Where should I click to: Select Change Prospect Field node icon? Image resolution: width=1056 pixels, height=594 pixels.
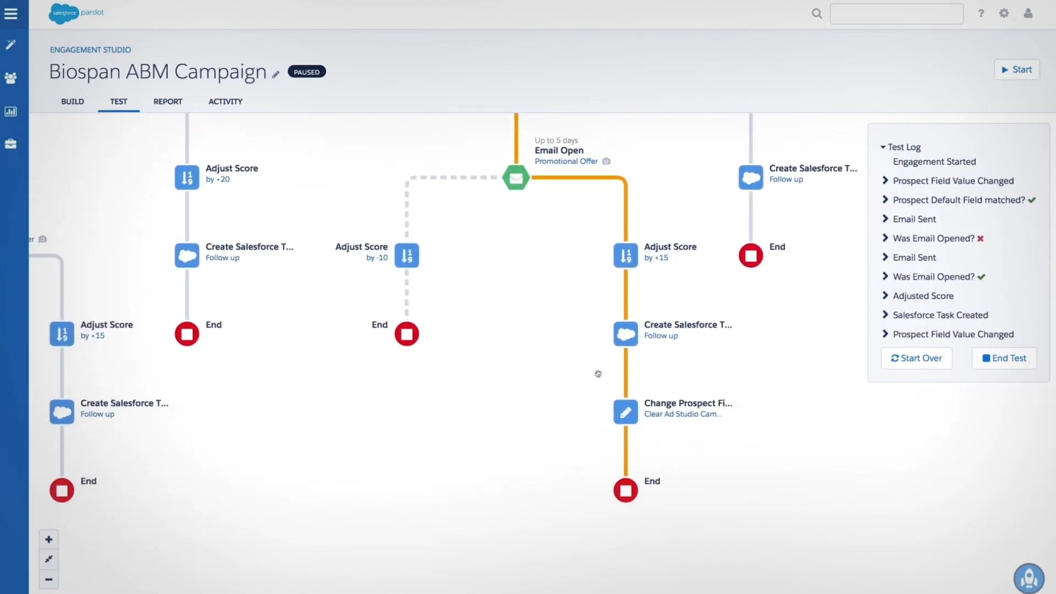(626, 412)
